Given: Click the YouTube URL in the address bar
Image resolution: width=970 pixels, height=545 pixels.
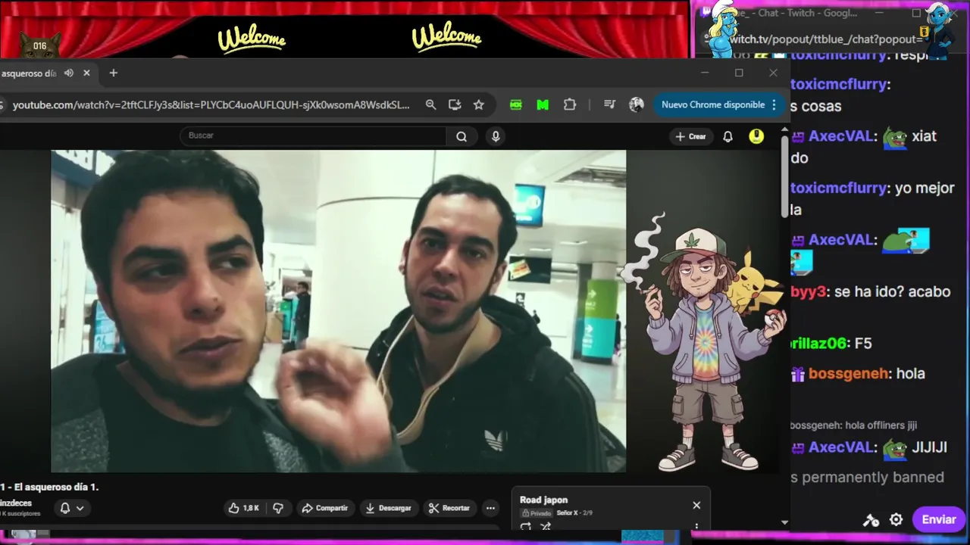Looking at the screenshot, I should [x=211, y=104].
